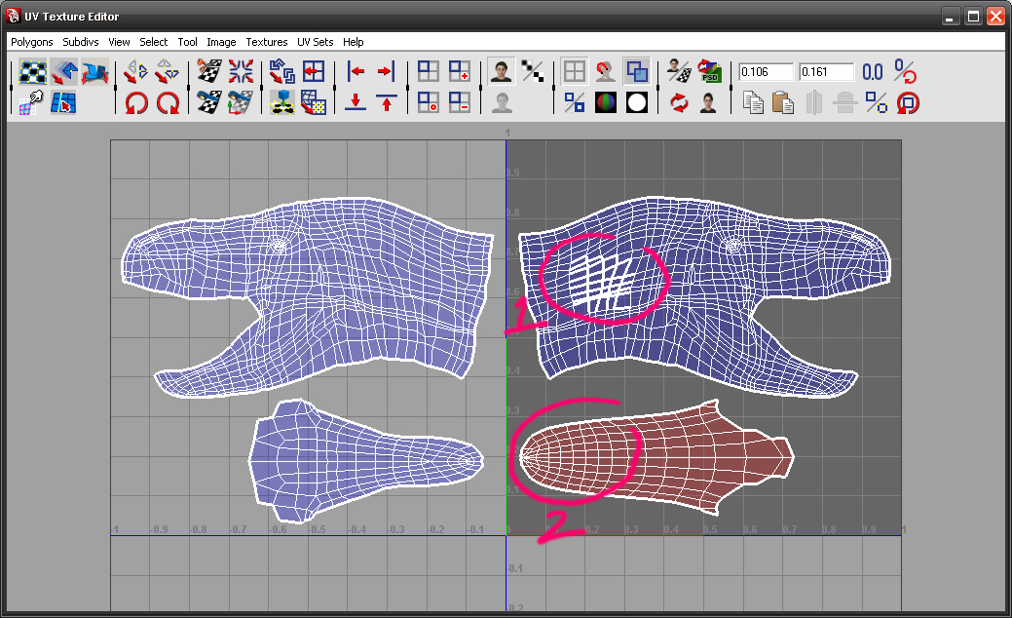Align UVs to left with red arrow icon

(356, 71)
